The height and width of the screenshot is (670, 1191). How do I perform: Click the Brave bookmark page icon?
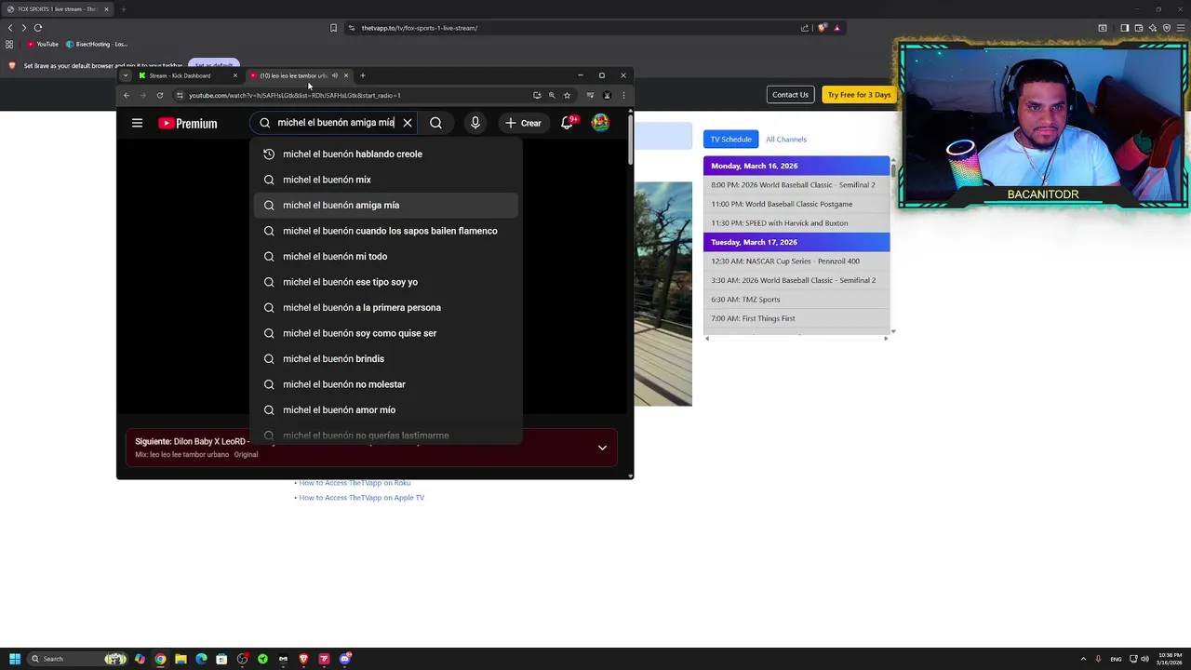pos(333,28)
